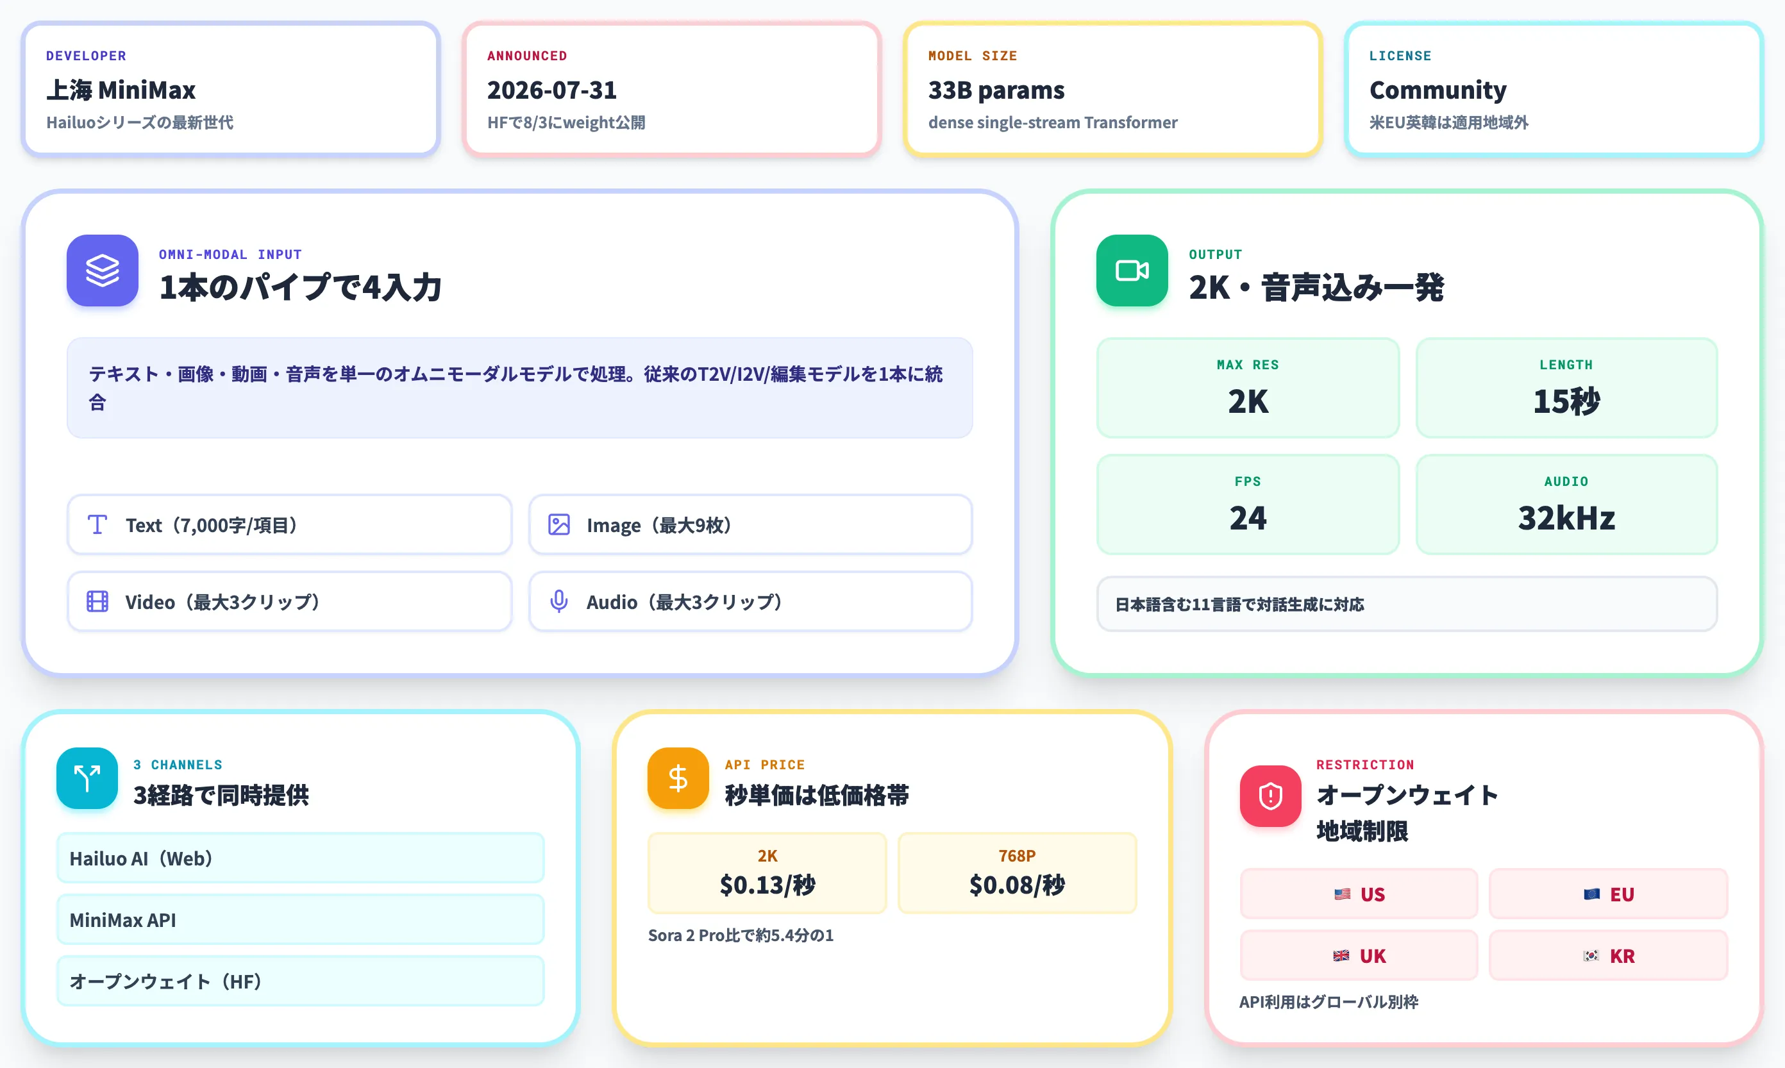Viewport: 1785px width, 1068px height.
Task: Click the ANNOUNCED card showing 2026-07-31
Action: point(671,88)
